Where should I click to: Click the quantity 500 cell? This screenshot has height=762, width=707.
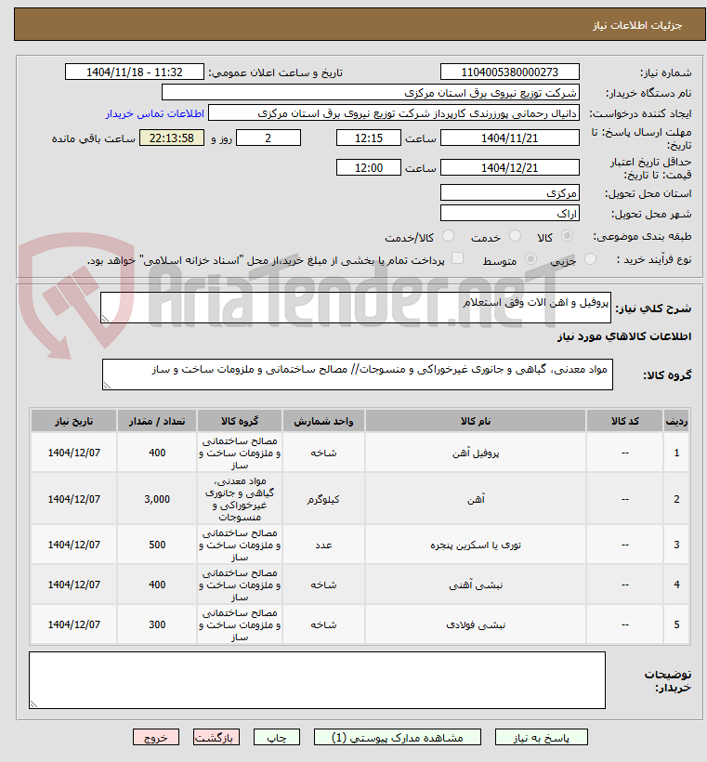(157, 545)
